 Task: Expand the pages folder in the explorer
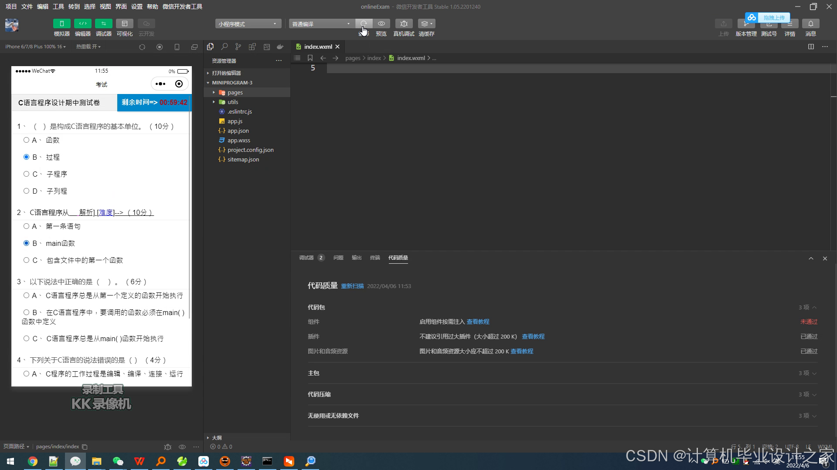point(235,92)
